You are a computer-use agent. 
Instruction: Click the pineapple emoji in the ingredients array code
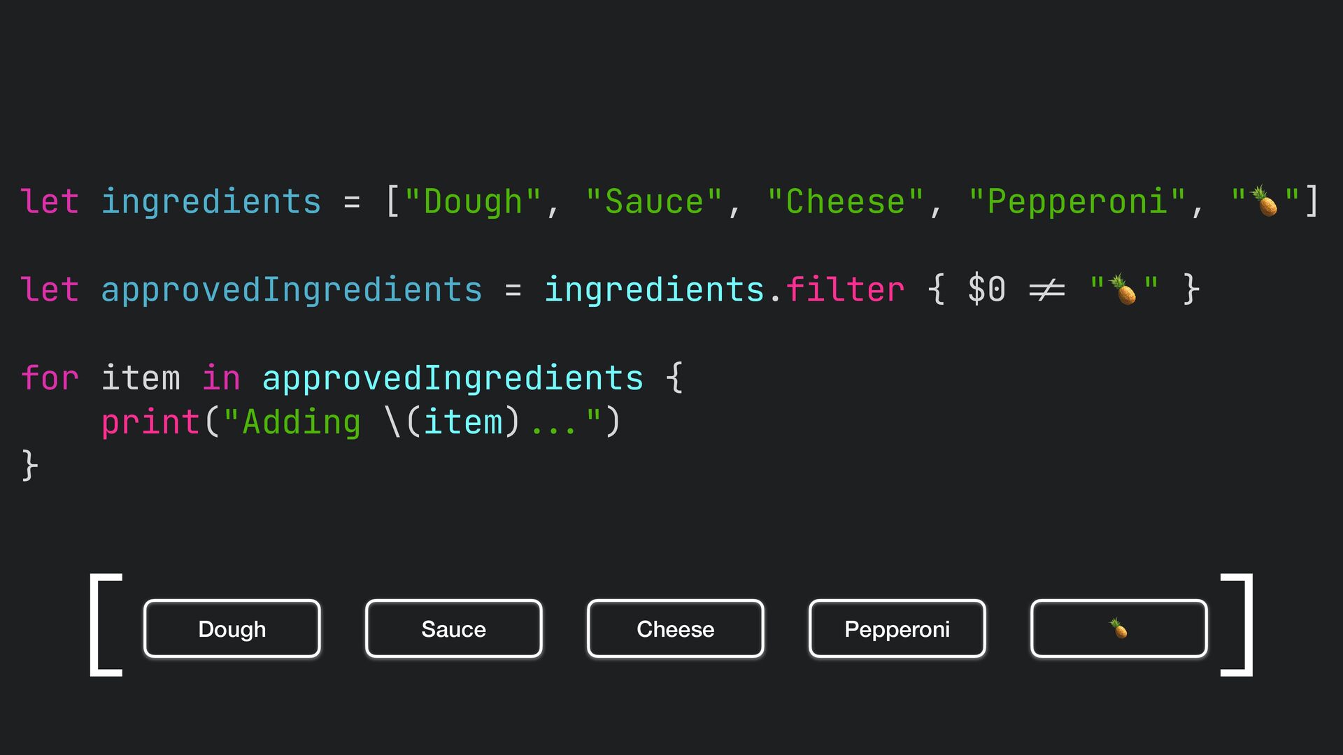[1265, 201]
